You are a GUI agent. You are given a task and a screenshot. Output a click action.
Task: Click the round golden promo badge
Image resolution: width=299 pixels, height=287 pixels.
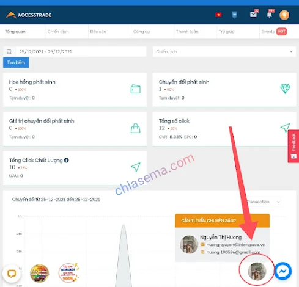pos(40,273)
